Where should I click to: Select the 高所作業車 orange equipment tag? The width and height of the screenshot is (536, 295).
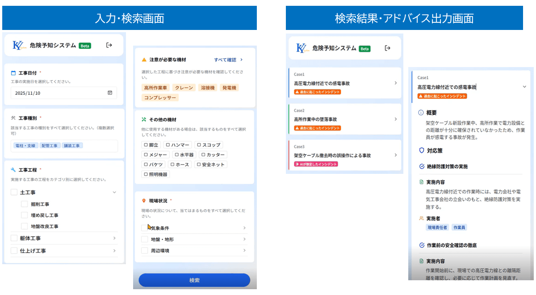[155, 88]
